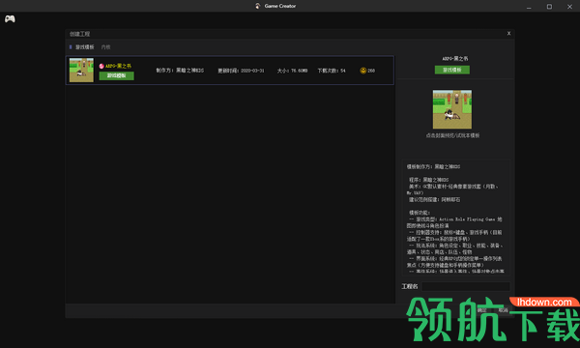Viewport: 580px width, 348px height.
Task: Click the 大小 76.60MB text
Action: click(292, 71)
